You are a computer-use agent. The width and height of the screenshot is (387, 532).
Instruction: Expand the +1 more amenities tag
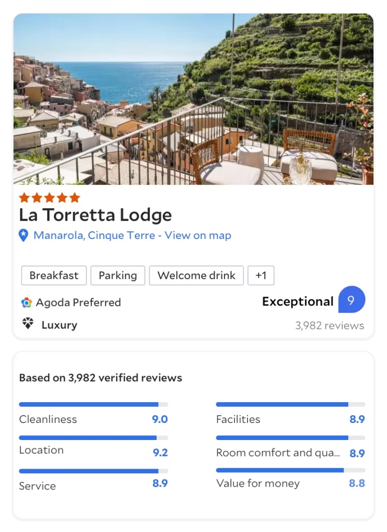pyautogui.click(x=260, y=275)
